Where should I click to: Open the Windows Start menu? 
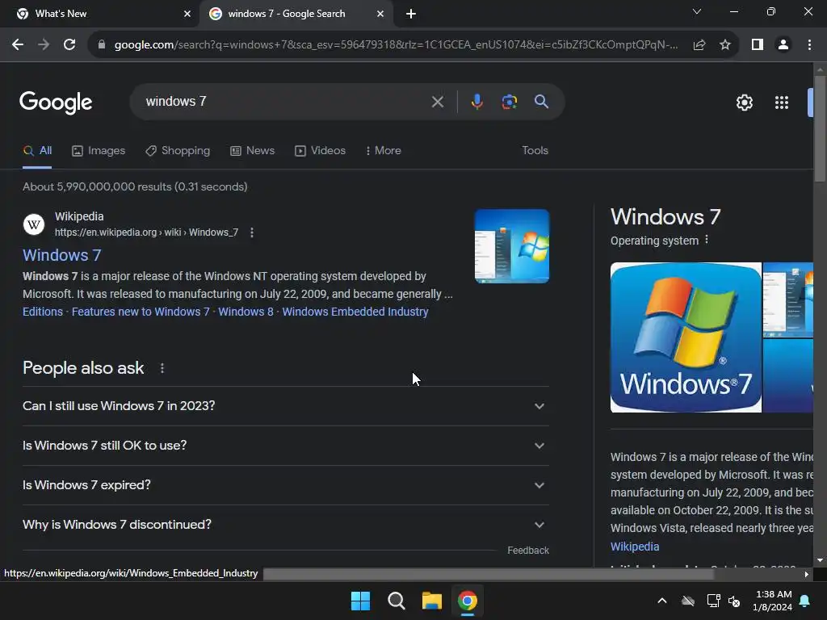361,601
